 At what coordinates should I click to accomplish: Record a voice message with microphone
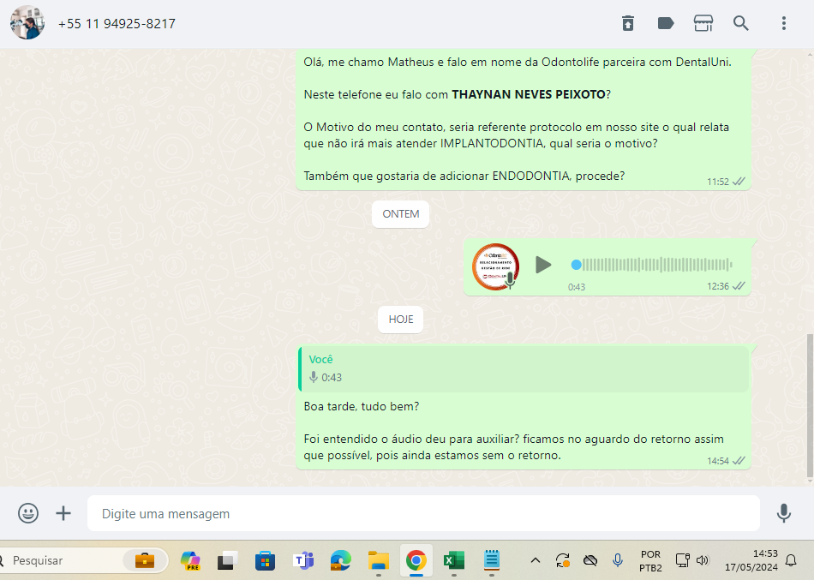(x=784, y=513)
